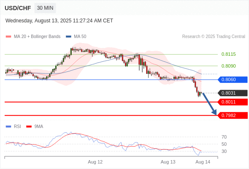This screenshot has height=169, width=249.
Task: Click the MA 50 legend label
Action: point(80,37)
